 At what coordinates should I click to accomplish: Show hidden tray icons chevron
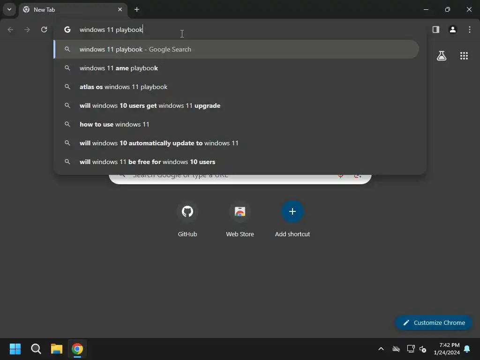(x=381, y=349)
